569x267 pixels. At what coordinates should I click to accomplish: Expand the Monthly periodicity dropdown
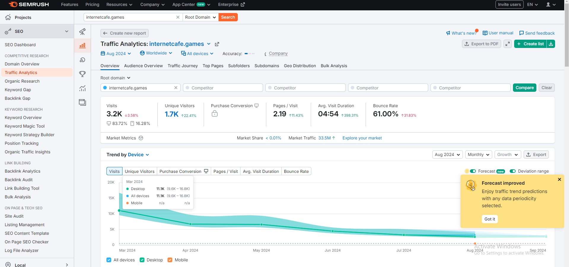pyautogui.click(x=478, y=155)
